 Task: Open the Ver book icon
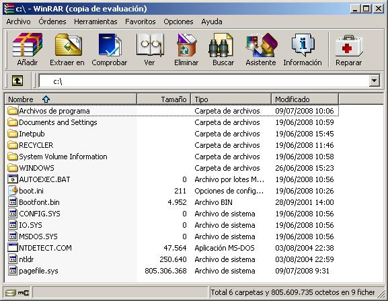[150, 45]
